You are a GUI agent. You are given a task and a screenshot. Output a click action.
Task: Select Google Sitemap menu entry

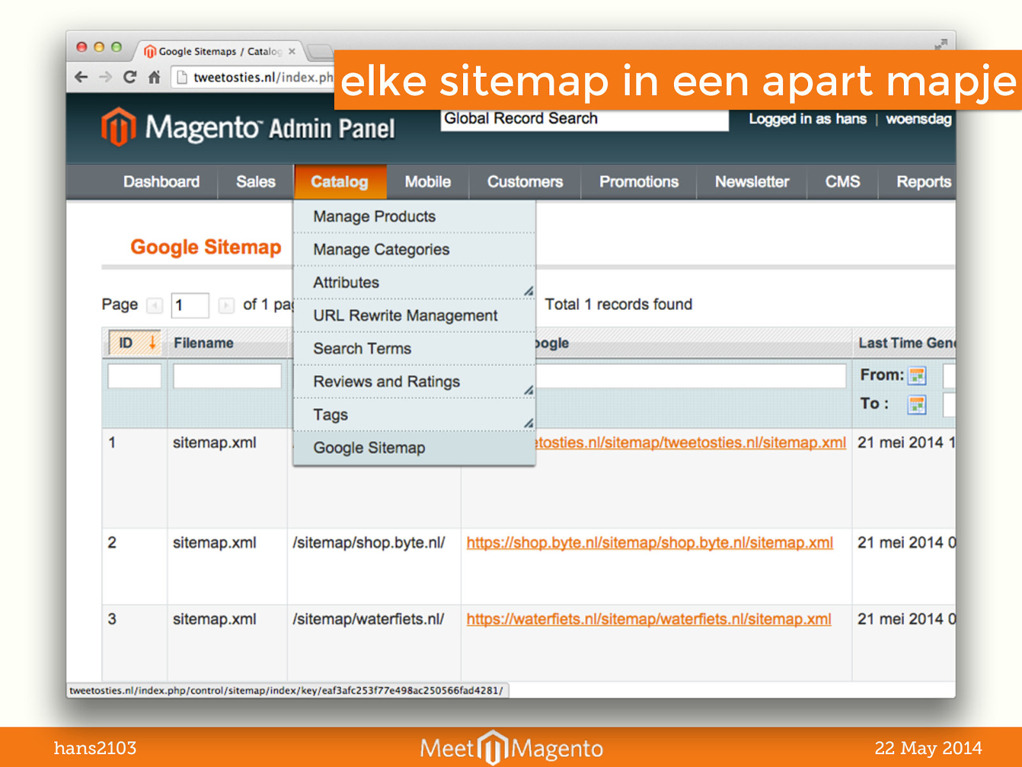[x=414, y=448]
